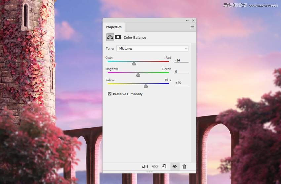This screenshot has height=184, width=281.
Task: Click the view previous state icon
Action: 155,166
